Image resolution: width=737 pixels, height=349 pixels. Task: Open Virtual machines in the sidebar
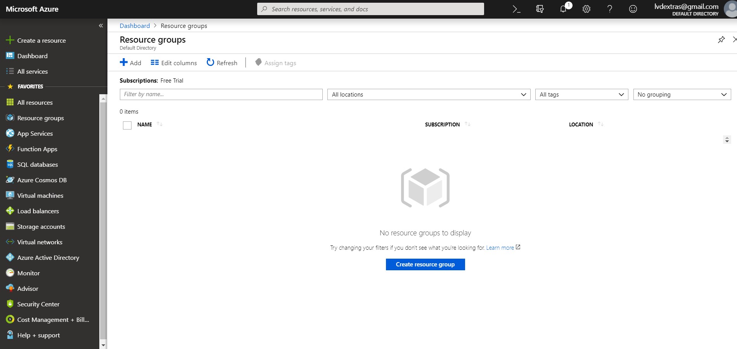tap(40, 195)
